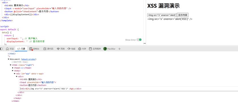
Task: Open the 网络 (Network) tab
Action: 61,49
